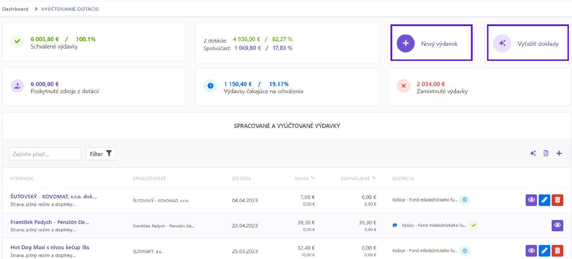Open comment bubble on František Padych row
Screen dimensions: 572x259
tap(395, 225)
